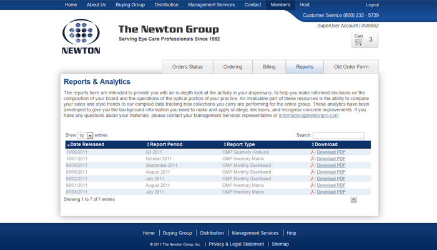
Task: Click Home in the footer
Action: pos(149,233)
